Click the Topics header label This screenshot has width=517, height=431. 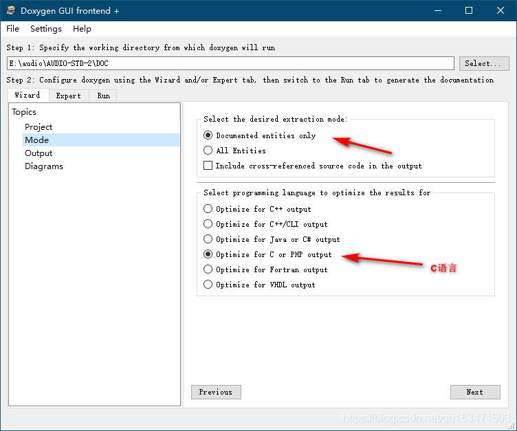[x=24, y=112]
